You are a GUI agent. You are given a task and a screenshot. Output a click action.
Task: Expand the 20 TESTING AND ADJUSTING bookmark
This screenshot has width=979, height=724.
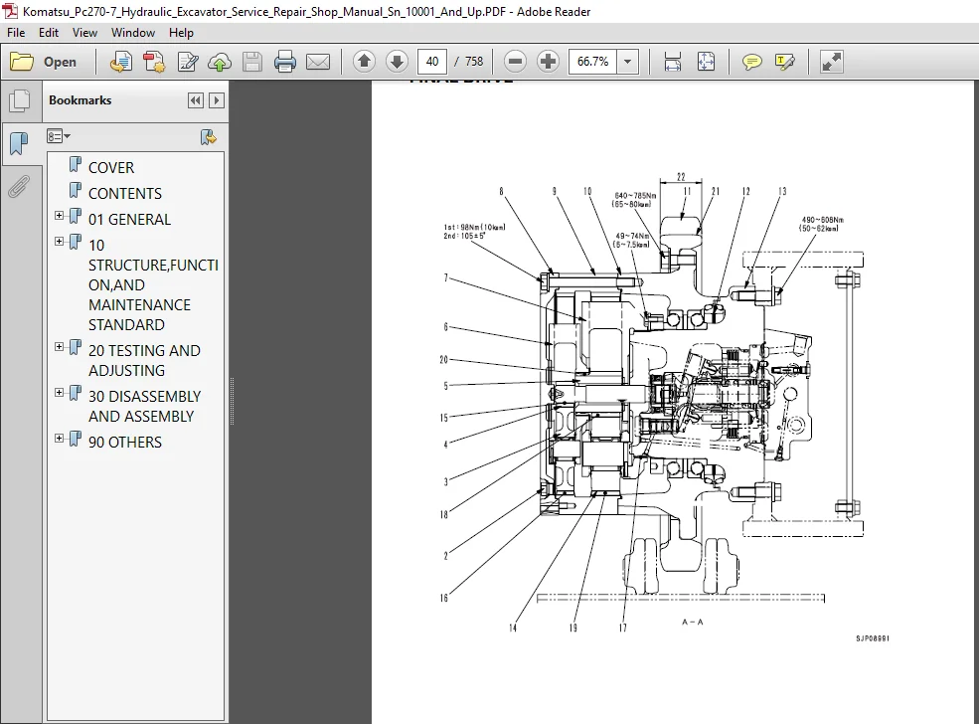(60, 347)
